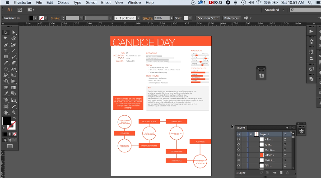Viewport: 321px width, 178px height.
Task: Click target circle for 'Alth...' item
Action: click(285, 145)
